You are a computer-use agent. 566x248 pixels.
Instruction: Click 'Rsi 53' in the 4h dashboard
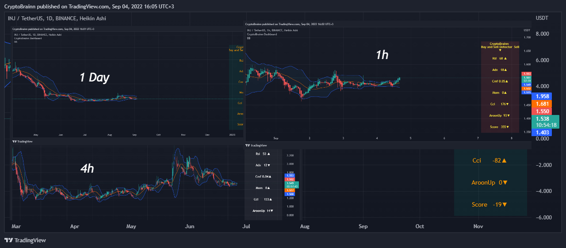click(263, 154)
